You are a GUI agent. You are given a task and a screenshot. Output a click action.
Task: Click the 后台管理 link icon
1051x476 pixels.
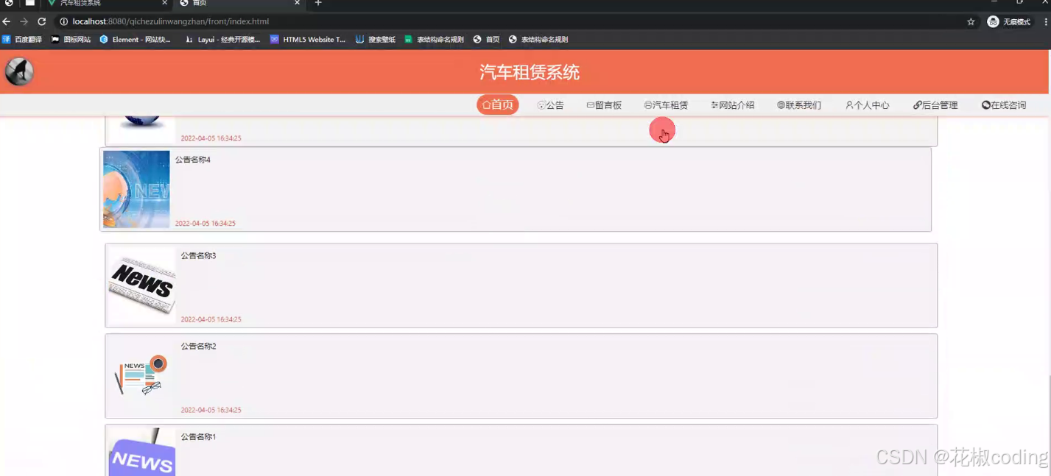click(915, 104)
